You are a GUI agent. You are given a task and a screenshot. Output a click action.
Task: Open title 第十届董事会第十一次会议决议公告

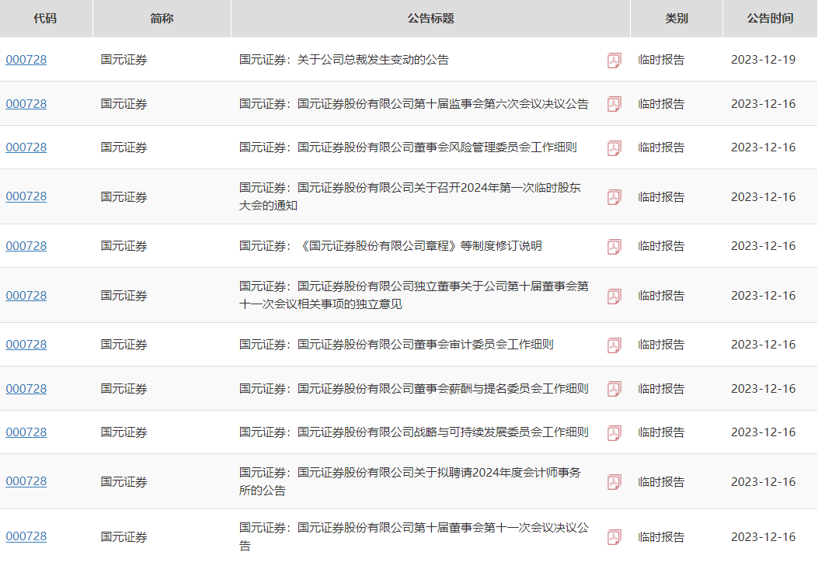tap(414, 536)
